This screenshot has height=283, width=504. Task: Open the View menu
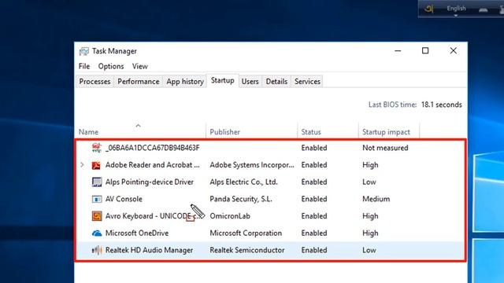[140, 66]
